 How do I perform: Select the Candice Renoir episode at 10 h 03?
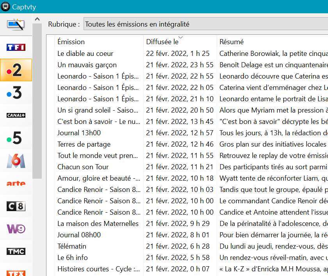pyautogui.click(x=187, y=190)
